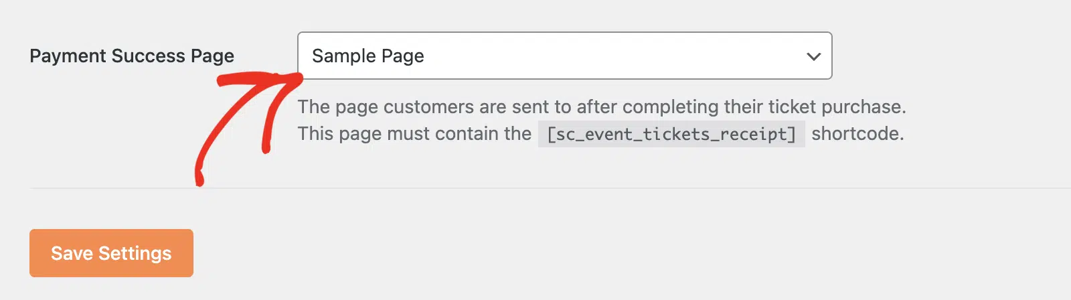Click the word 'Page' inside the select box

pyautogui.click(x=402, y=56)
